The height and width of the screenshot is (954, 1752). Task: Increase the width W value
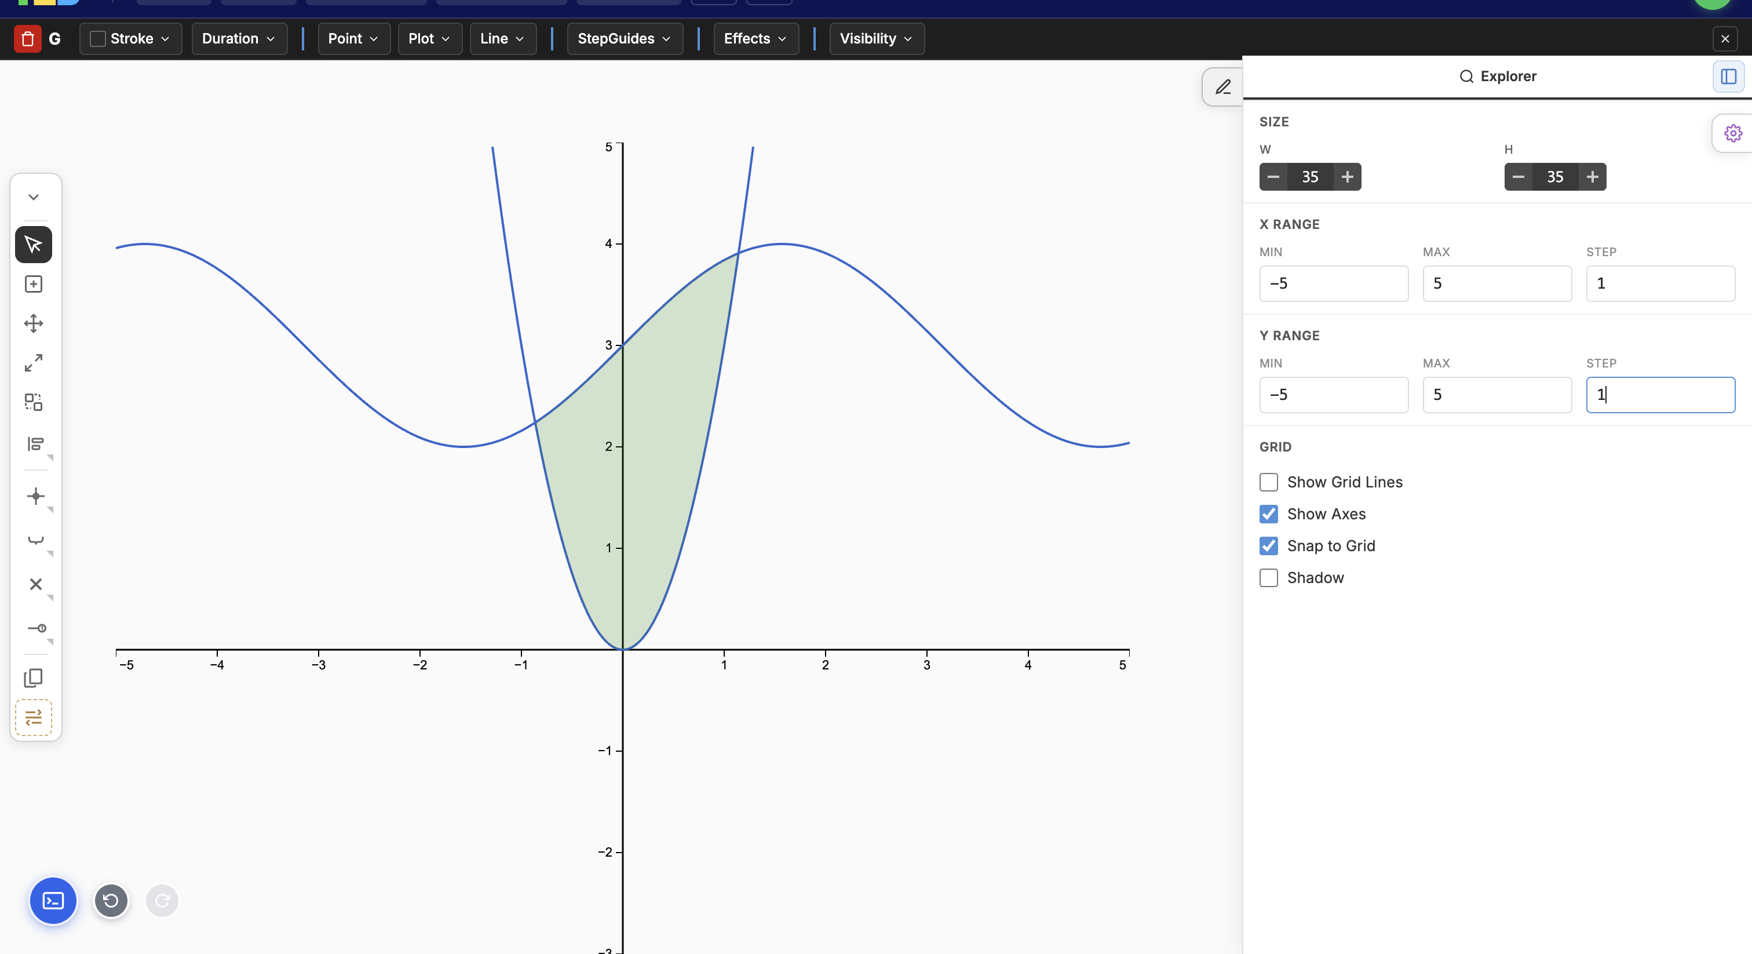pyautogui.click(x=1348, y=177)
